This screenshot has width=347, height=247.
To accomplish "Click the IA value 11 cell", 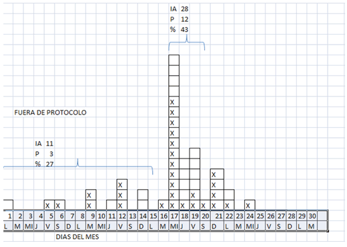I will (49, 144).
